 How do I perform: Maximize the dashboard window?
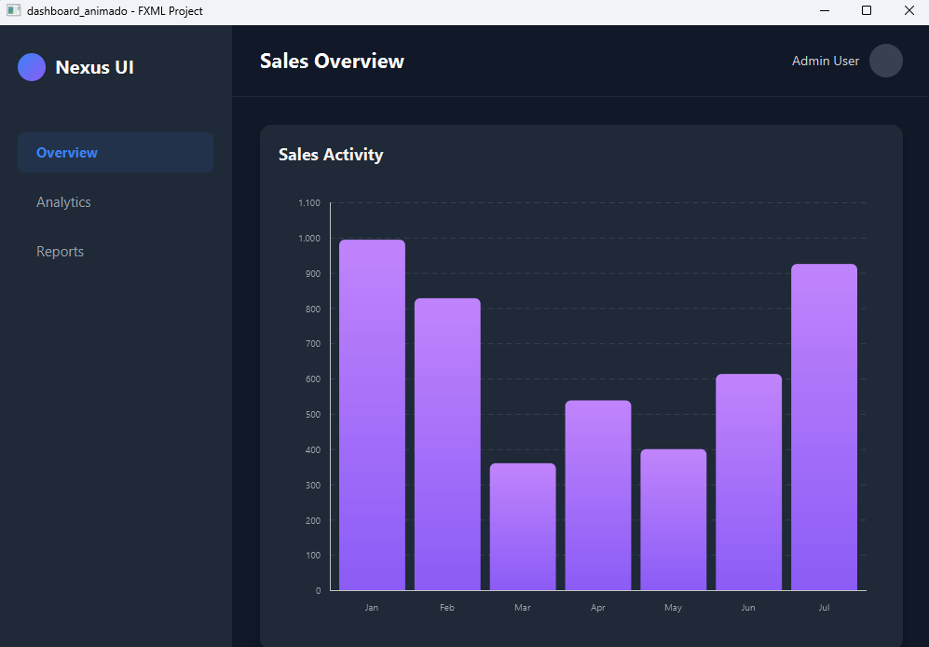(x=866, y=10)
